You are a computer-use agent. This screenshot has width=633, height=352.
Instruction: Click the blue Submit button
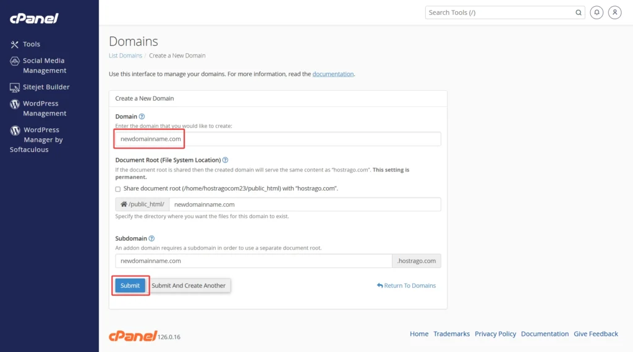coord(130,285)
